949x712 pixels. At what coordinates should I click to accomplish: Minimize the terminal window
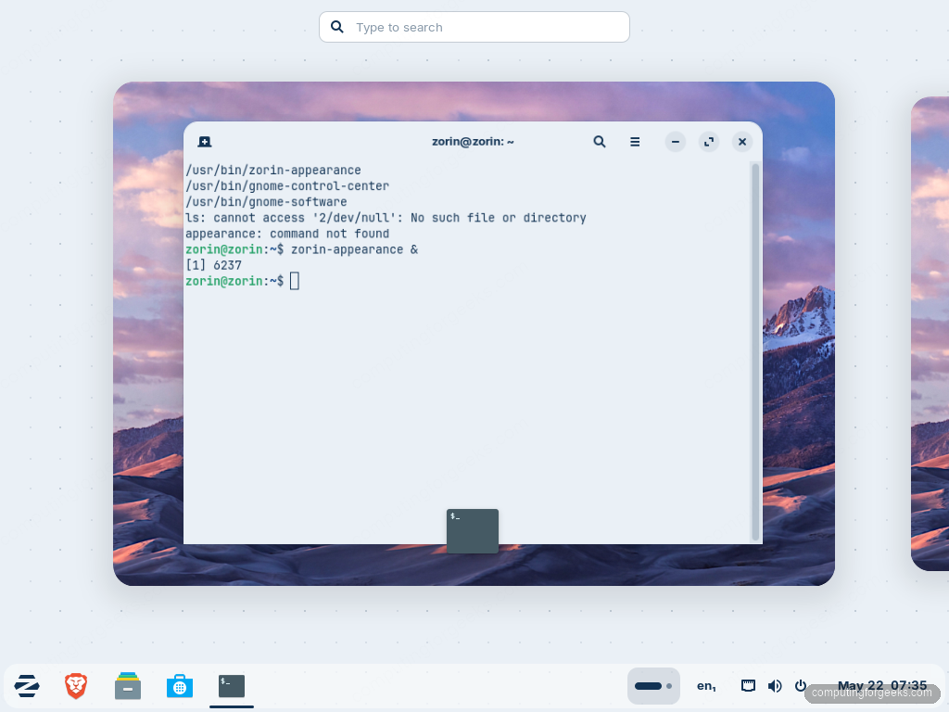[x=676, y=142]
